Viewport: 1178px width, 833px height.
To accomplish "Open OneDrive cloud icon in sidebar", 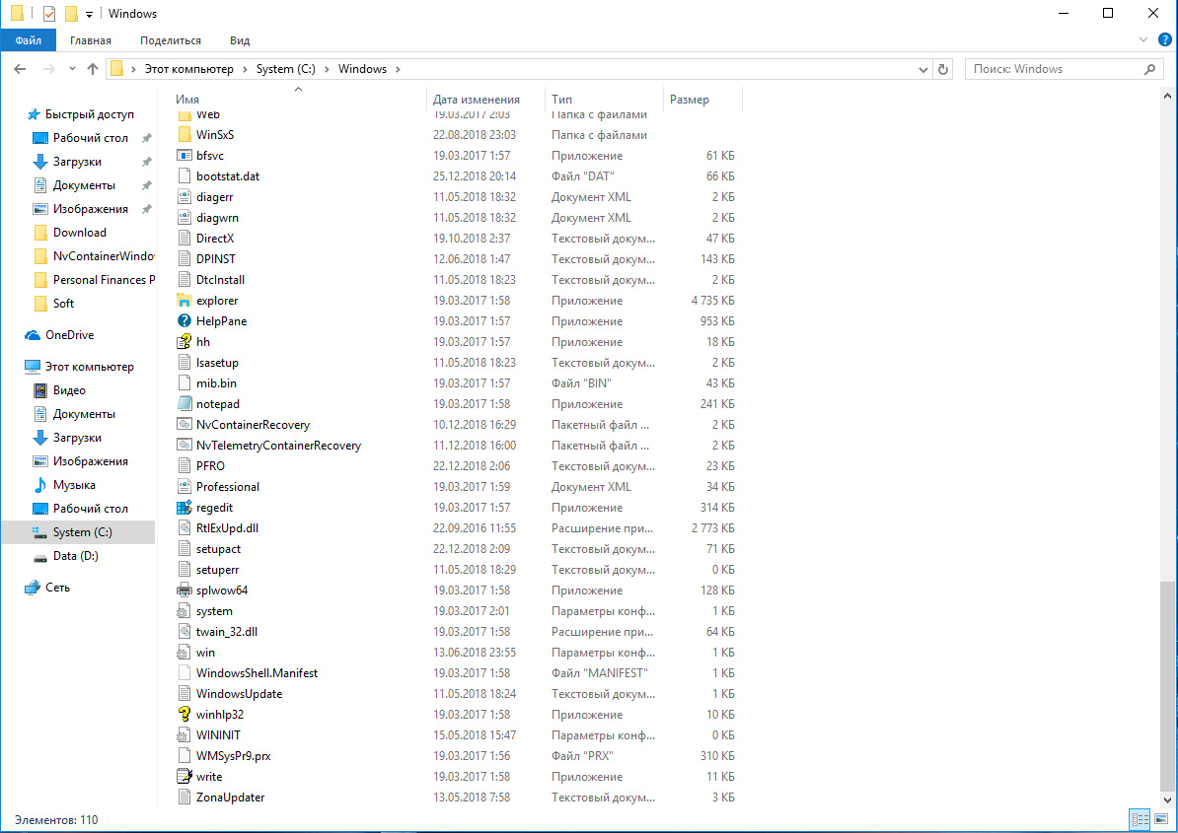I will click(x=33, y=335).
